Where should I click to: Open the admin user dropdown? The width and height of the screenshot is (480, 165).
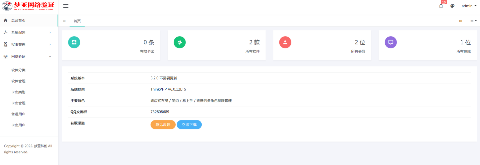469,6
